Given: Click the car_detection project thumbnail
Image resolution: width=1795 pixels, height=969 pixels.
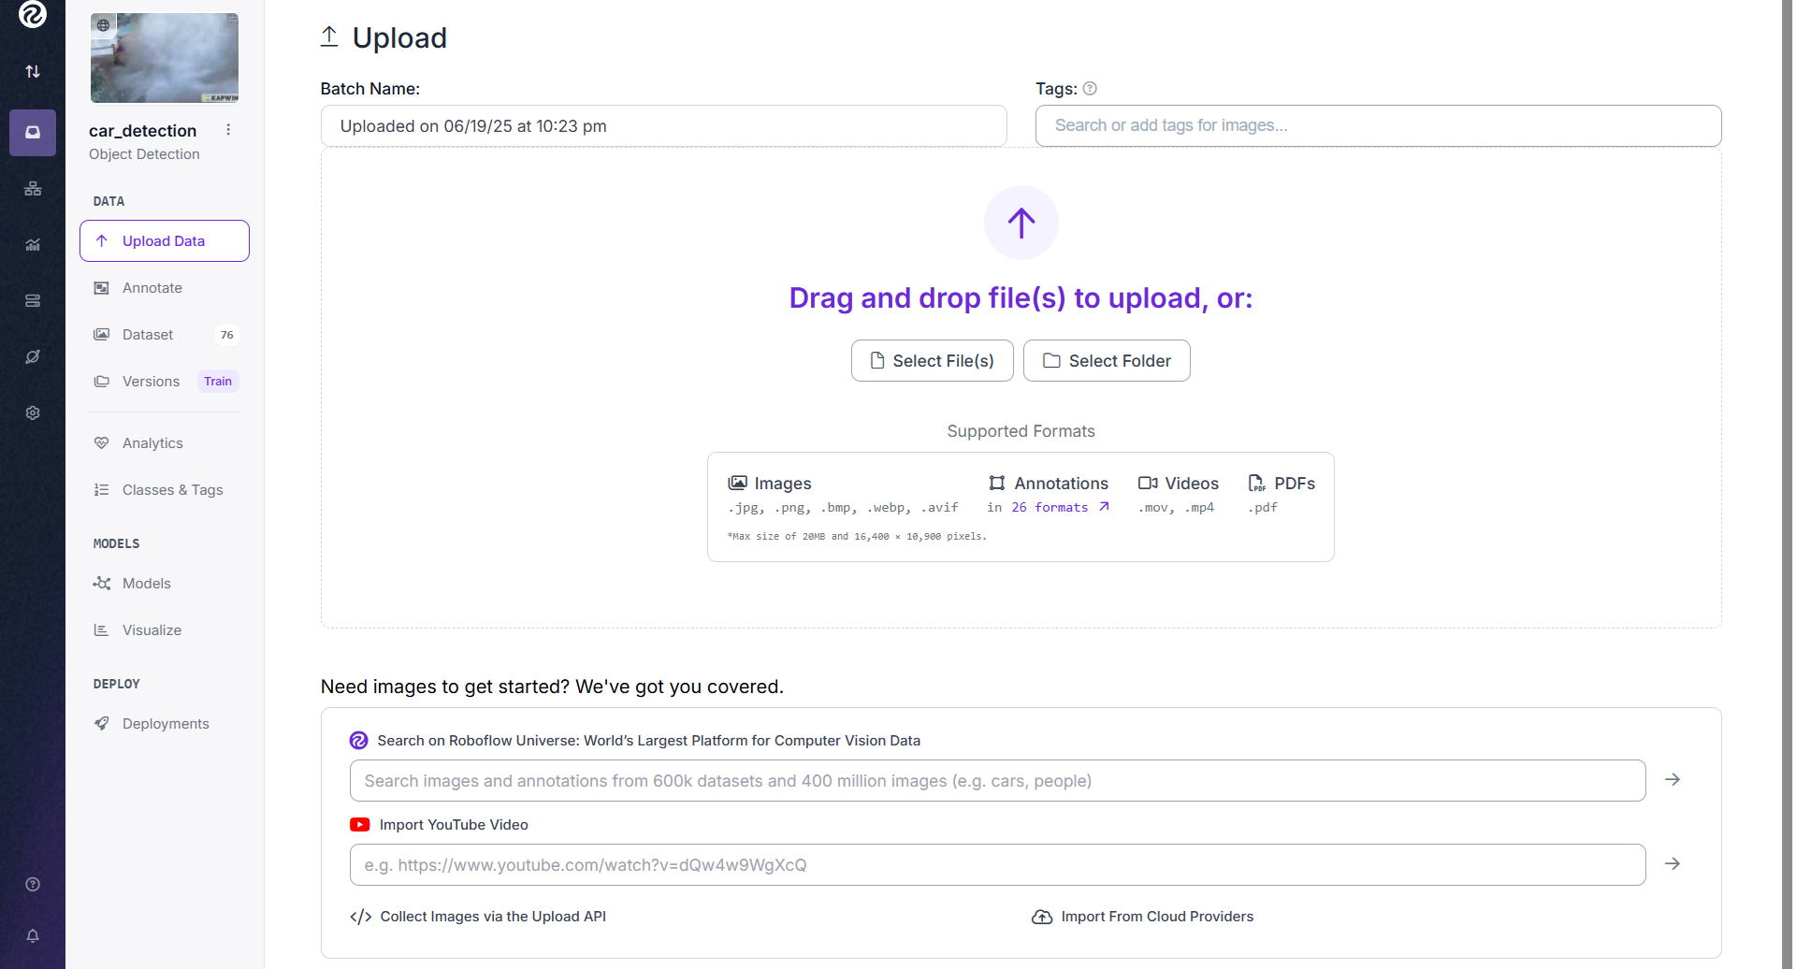Looking at the screenshot, I should point(165,58).
